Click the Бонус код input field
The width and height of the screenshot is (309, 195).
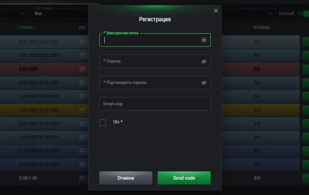(x=154, y=104)
